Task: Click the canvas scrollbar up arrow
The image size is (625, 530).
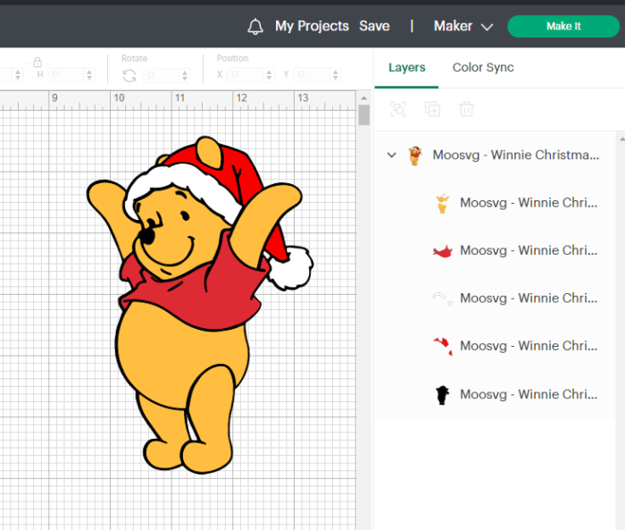Action: [363, 98]
